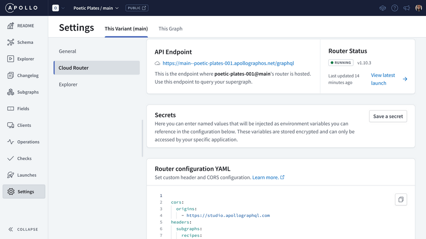Click the Checks checkmark icon
The height and width of the screenshot is (239, 426).
pos(11,158)
